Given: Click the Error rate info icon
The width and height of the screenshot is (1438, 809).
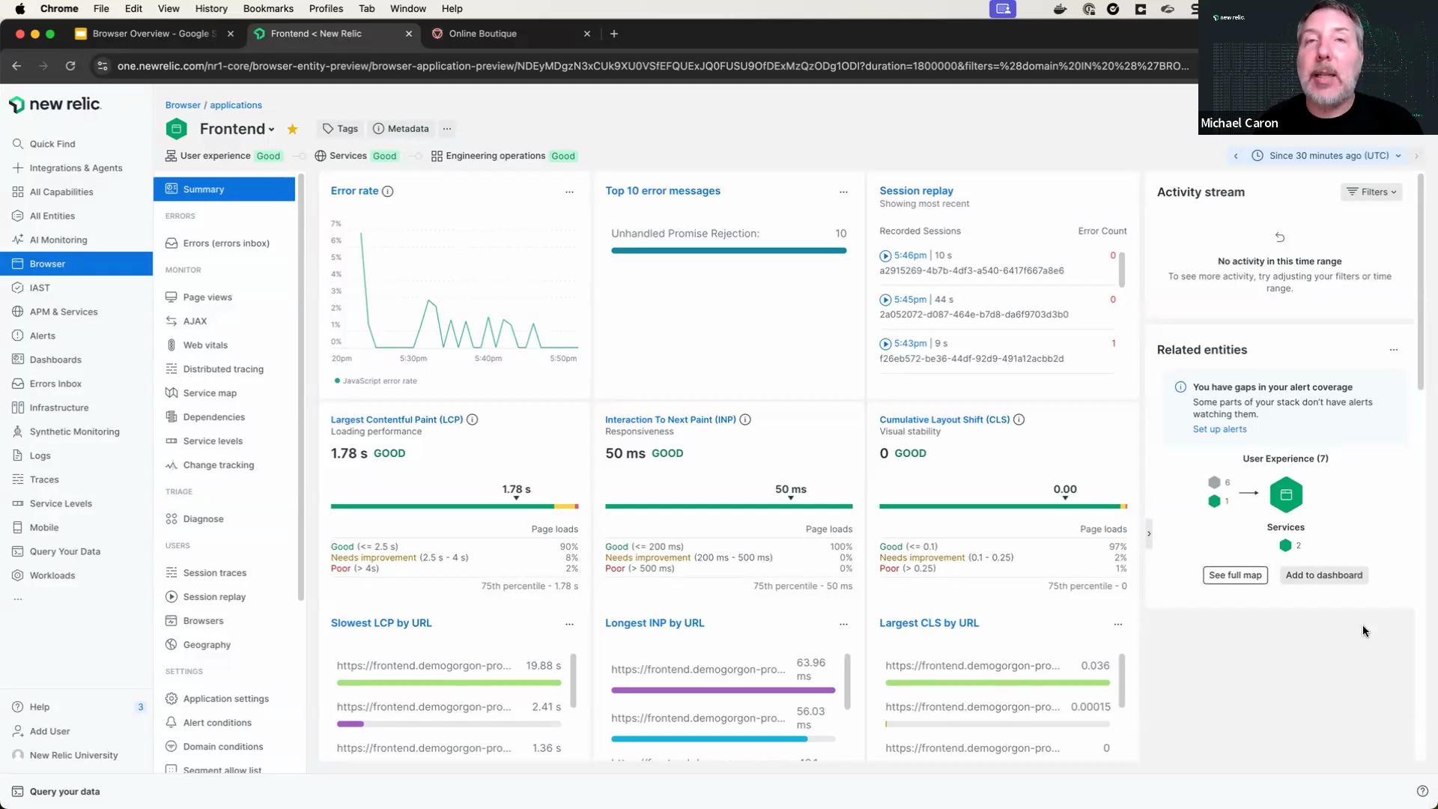Looking at the screenshot, I should (x=387, y=191).
